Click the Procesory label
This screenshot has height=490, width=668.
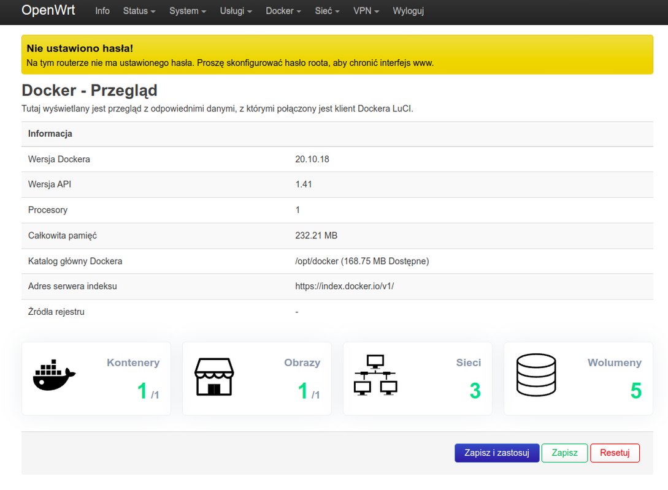click(x=48, y=209)
